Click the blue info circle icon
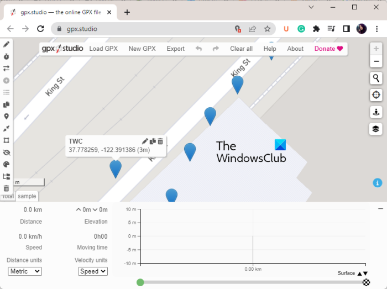Screen dimensions: 387x289 point(378,183)
